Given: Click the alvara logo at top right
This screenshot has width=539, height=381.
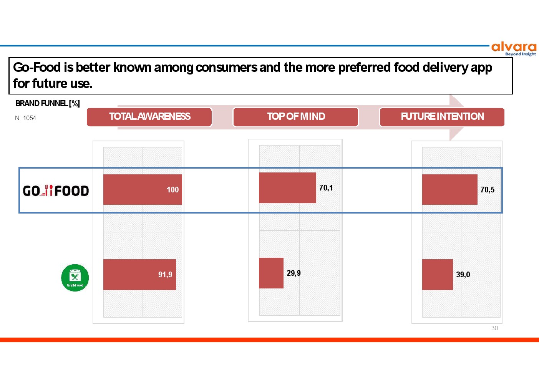Looking at the screenshot, I should click(x=514, y=48).
